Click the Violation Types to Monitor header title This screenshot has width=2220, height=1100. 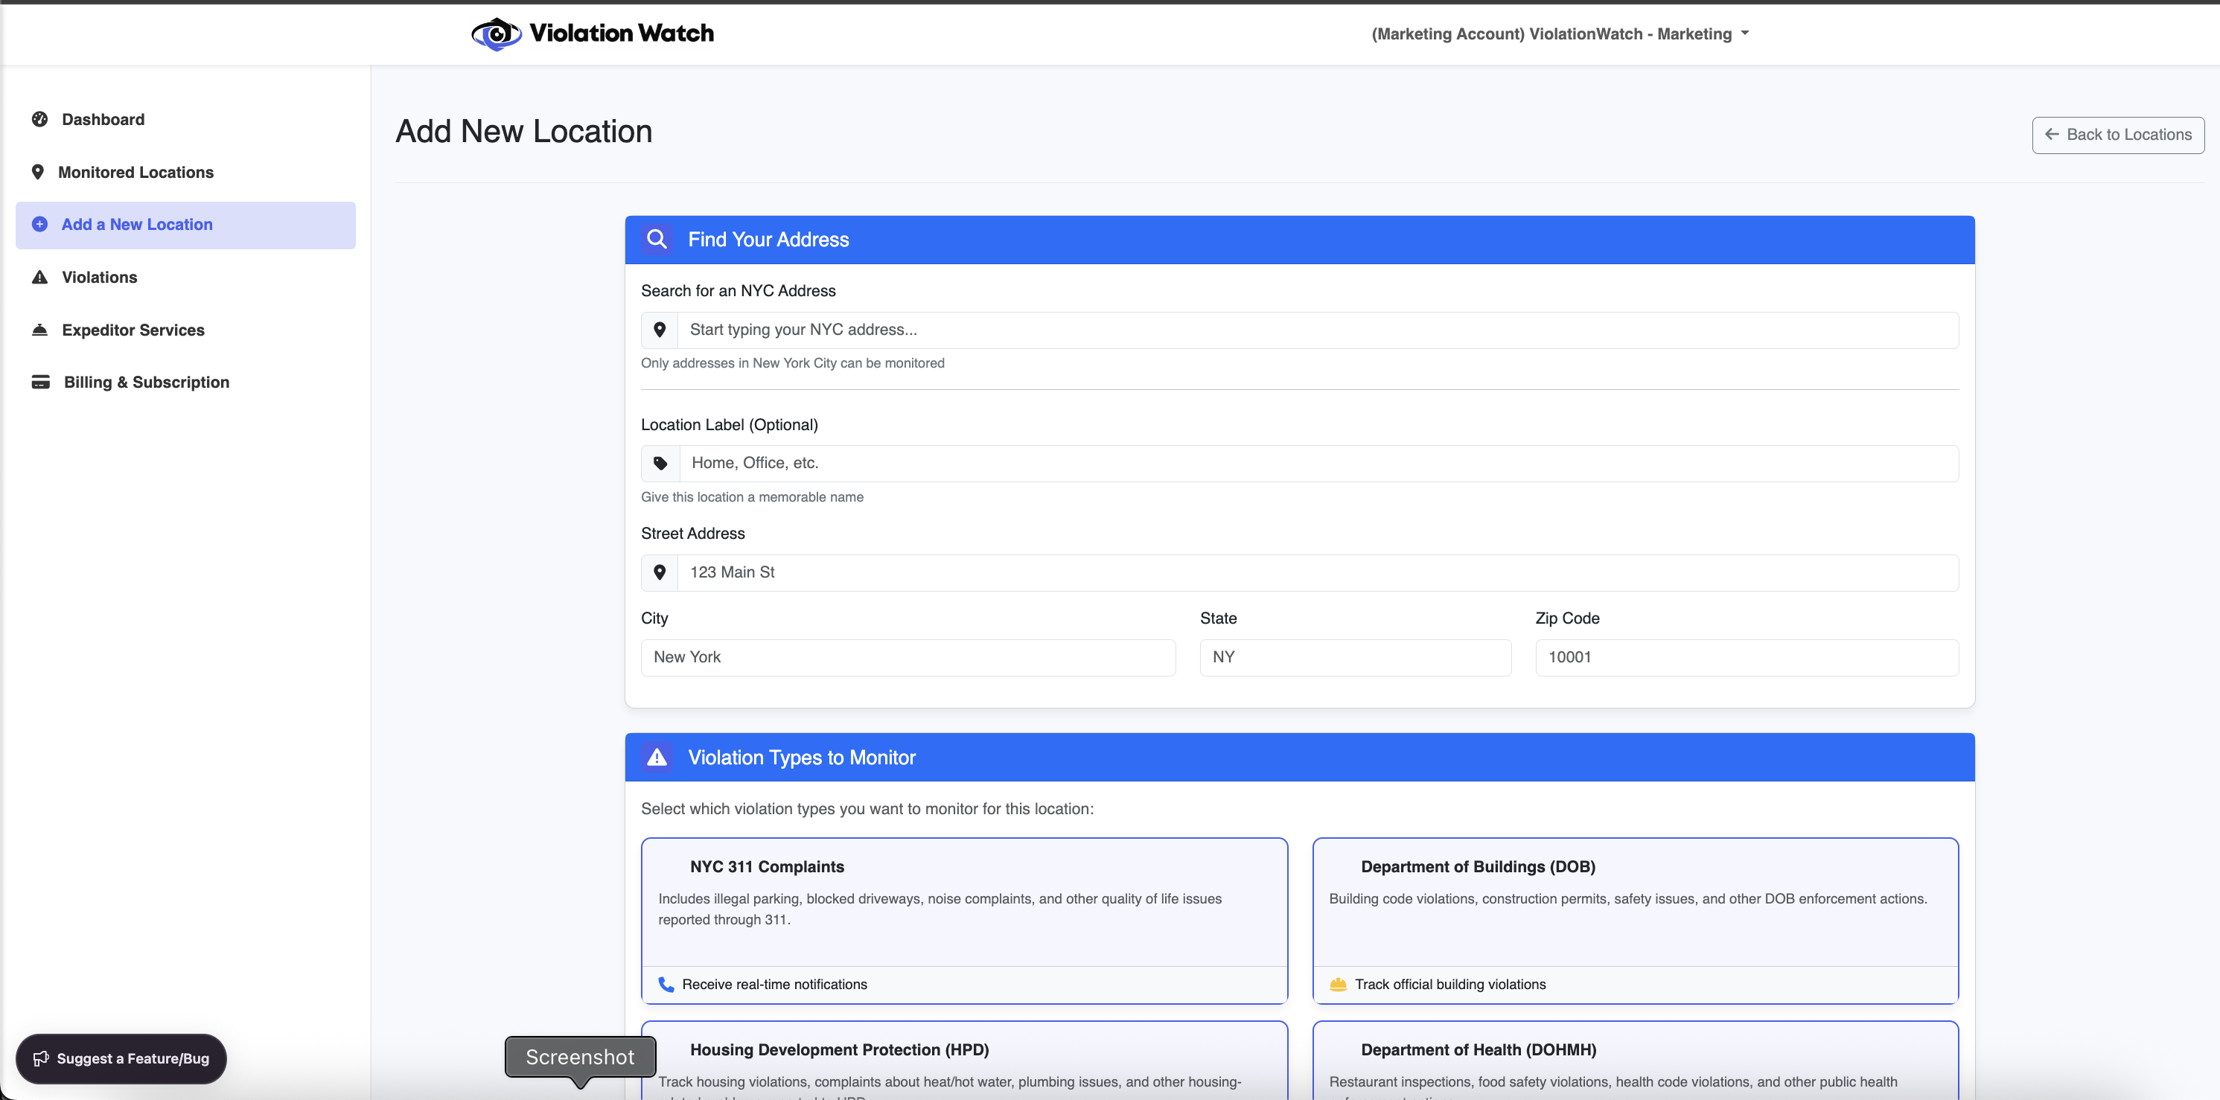802,757
